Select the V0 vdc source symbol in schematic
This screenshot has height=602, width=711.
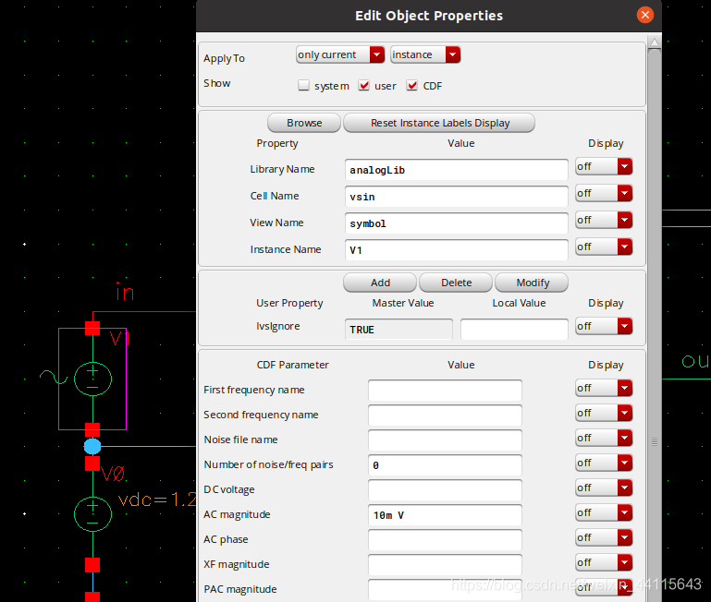click(92, 513)
